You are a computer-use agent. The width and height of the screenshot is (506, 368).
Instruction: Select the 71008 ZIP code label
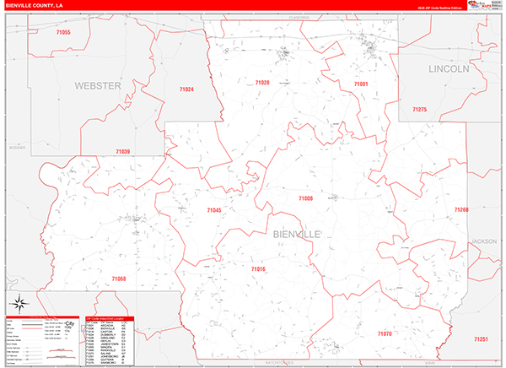coord(305,198)
